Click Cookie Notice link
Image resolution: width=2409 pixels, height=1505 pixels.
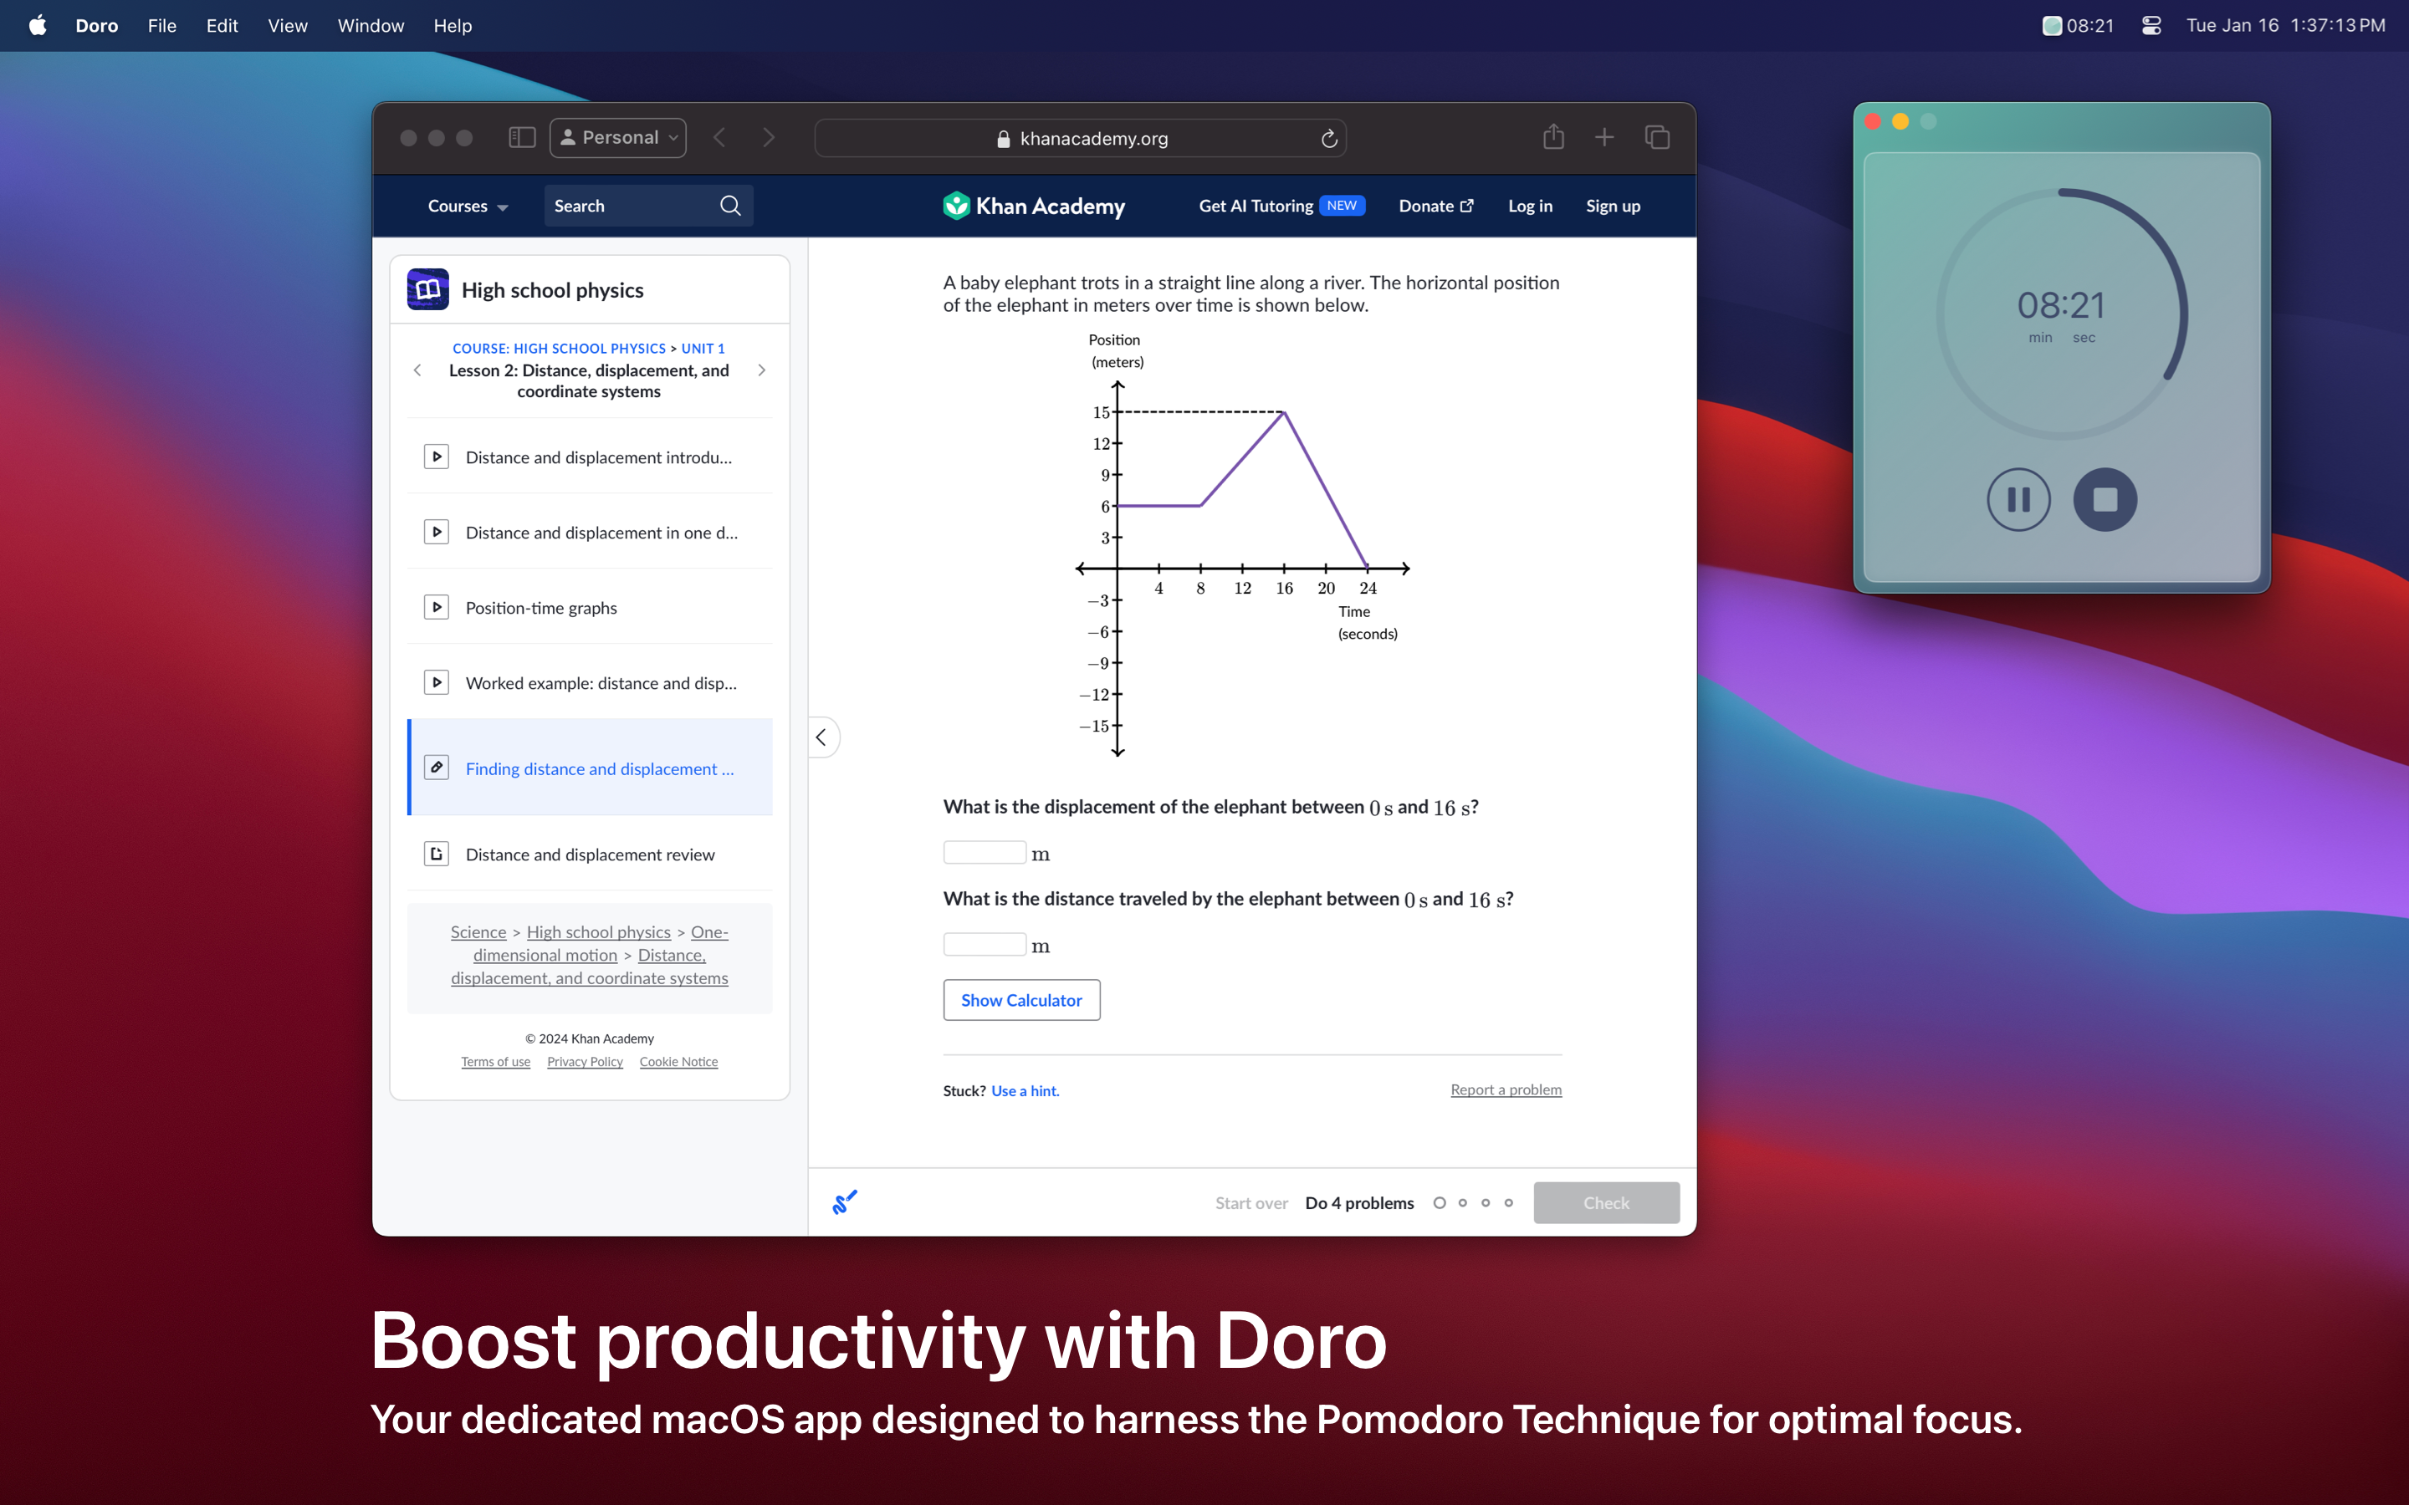[x=678, y=1062]
